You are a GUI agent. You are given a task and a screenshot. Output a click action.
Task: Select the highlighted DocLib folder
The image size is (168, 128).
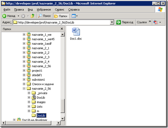tap(41, 115)
